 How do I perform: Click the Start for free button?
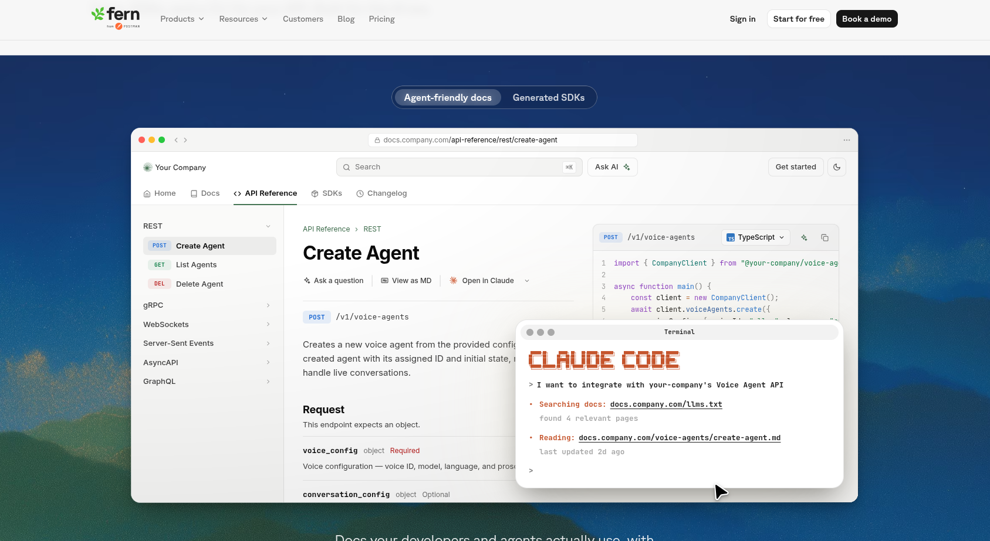799,19
